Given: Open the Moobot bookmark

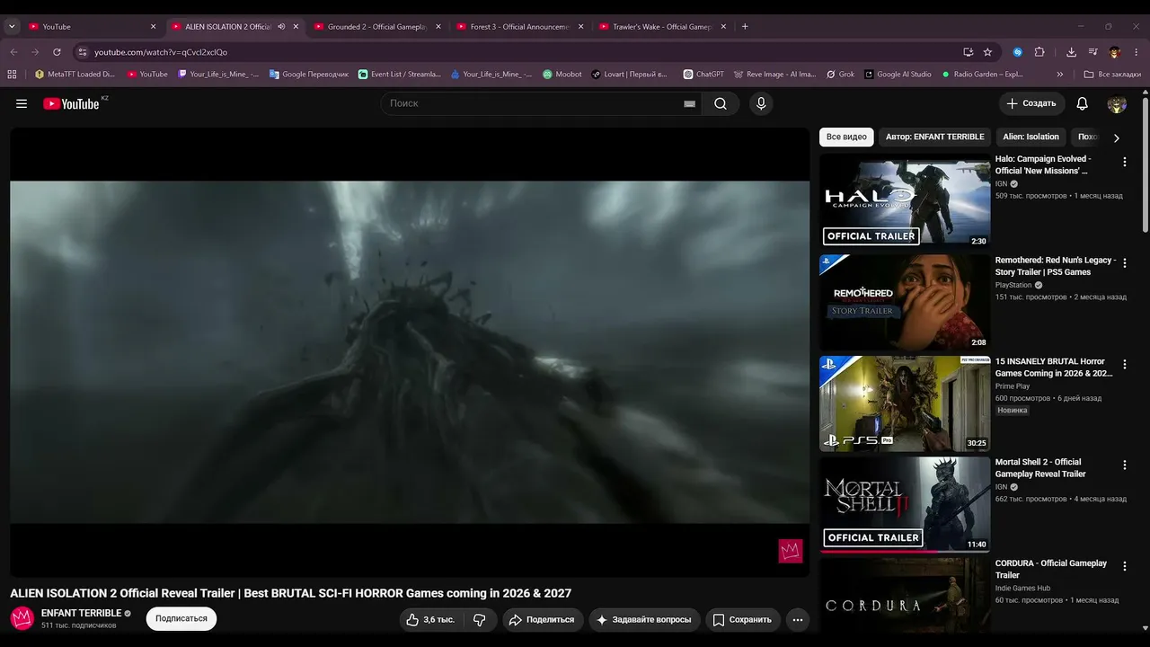Looking at the screenshot, I should [562, 75].
